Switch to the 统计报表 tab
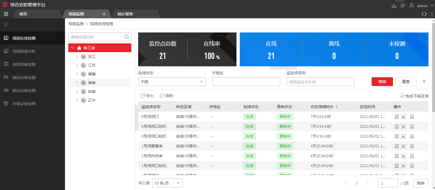 tap(125, 14)
